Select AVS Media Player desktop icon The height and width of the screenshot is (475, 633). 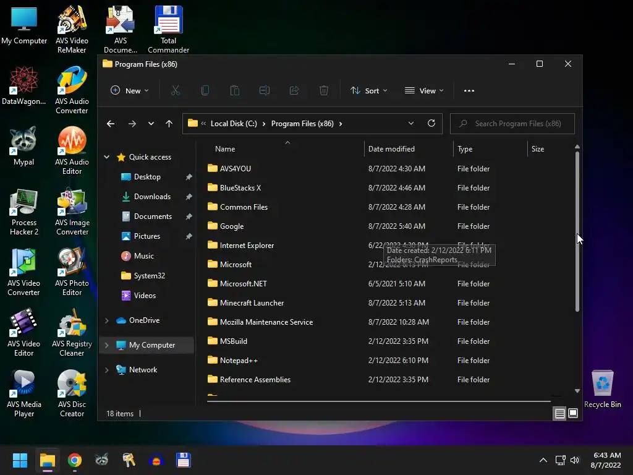coord(24,393)
